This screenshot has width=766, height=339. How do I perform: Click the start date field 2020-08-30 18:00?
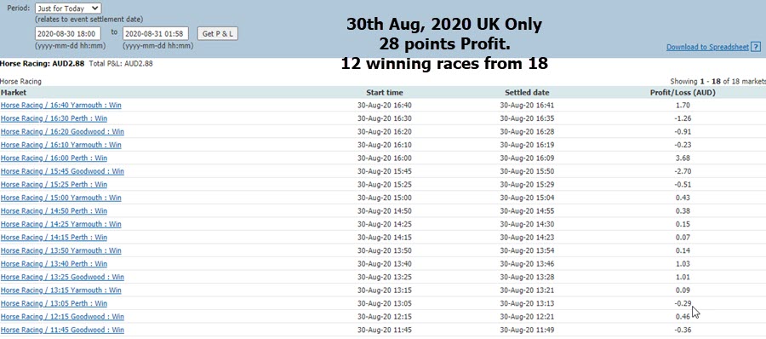point(68,33)
